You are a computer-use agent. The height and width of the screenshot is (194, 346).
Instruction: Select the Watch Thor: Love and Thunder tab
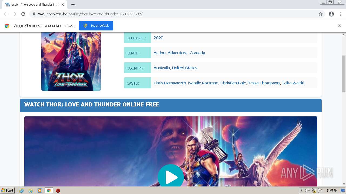(x=35, y=5)
